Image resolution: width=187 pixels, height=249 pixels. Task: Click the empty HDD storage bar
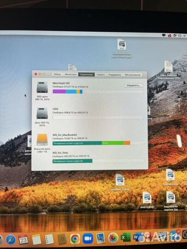[98, 118]
